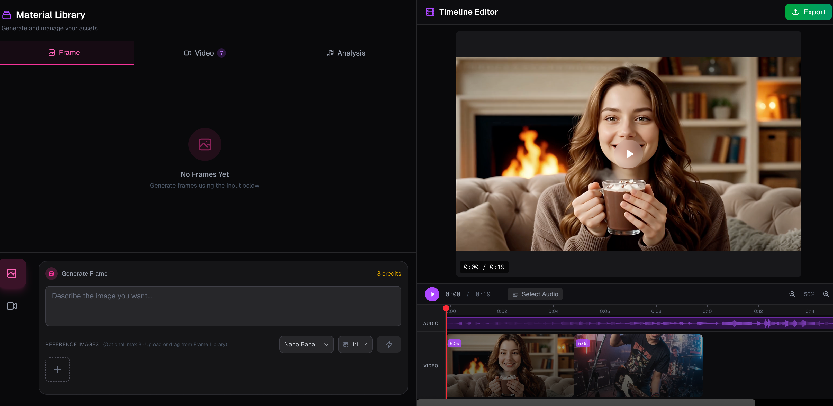833x406 pixels.
Task: Start playback with the purple play button
Action: tap(432, 294)
